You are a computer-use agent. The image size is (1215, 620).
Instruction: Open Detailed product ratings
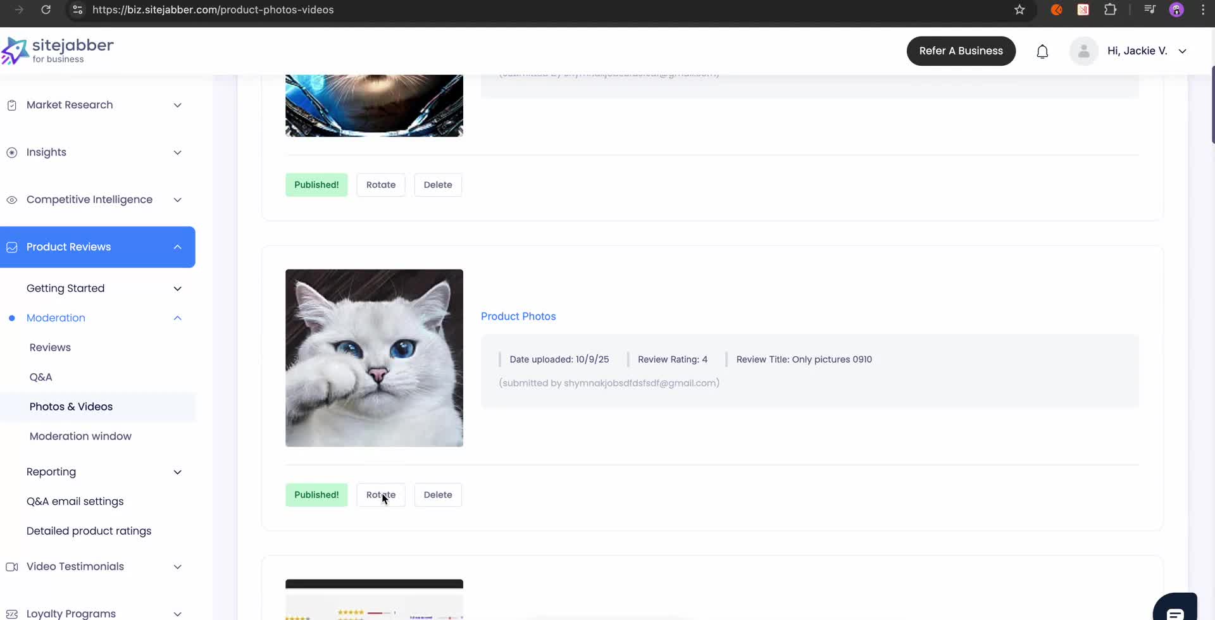[89, 531]
